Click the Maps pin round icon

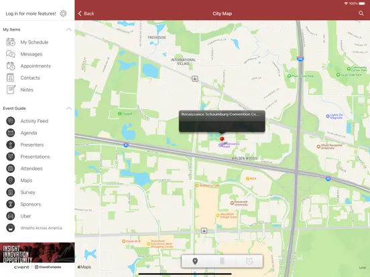(10, 181)
